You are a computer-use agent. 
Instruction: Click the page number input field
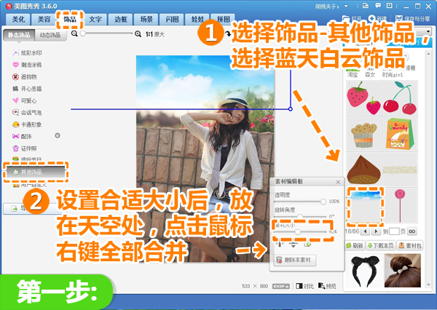click(x=394, y=231)
